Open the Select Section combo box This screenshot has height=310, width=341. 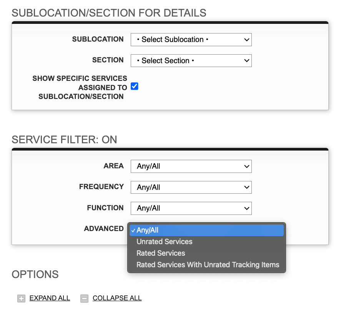[191, 60]
